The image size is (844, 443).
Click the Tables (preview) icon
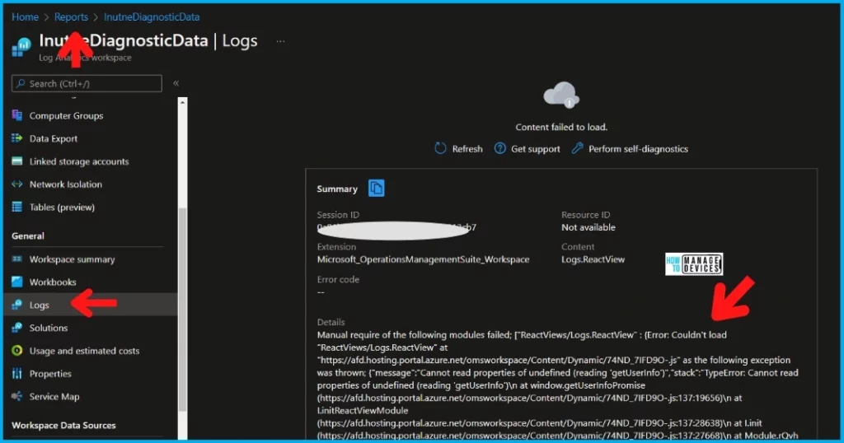(x=17, y=207)
